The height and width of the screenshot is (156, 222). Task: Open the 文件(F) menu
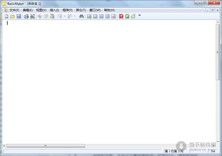[x=14, y=10]
